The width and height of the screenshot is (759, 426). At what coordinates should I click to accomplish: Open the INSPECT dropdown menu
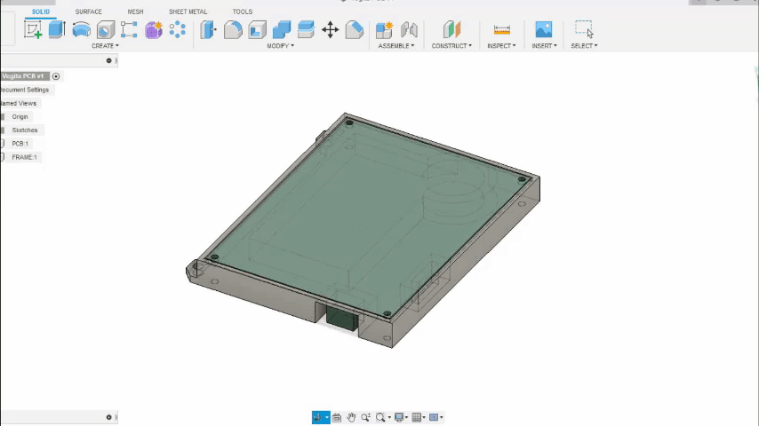(501, 46)
